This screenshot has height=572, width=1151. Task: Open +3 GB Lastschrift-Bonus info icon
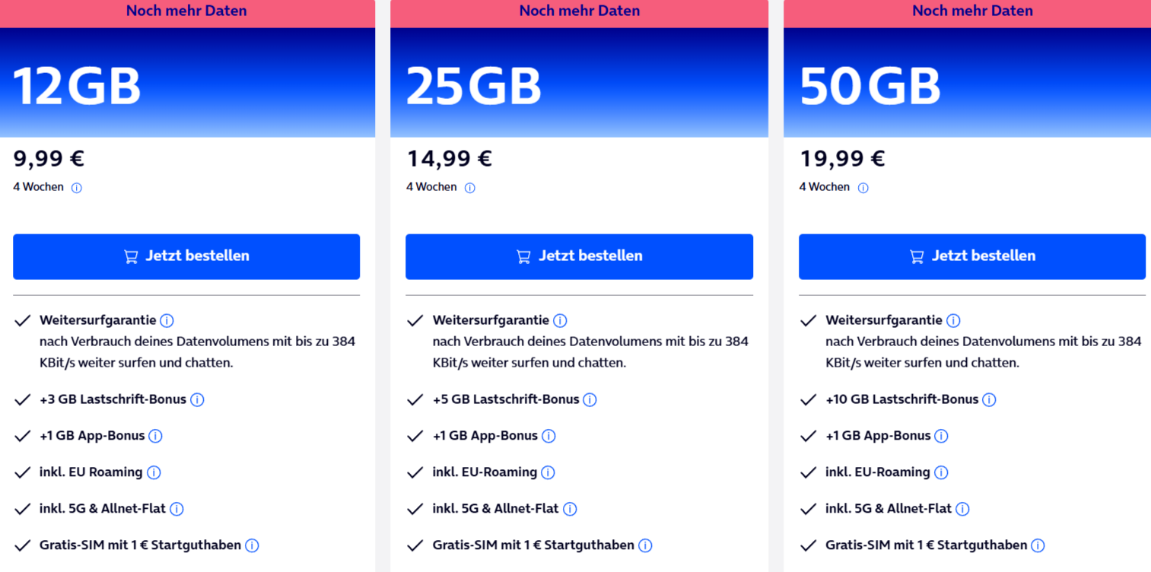click(x=197, y=400)
